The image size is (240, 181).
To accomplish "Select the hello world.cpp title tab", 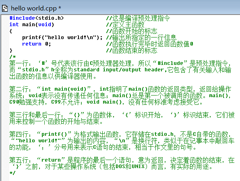I will coord(36,8).
